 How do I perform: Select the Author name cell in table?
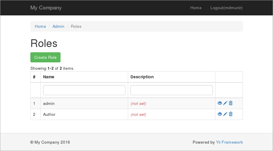tap(49, 114)
